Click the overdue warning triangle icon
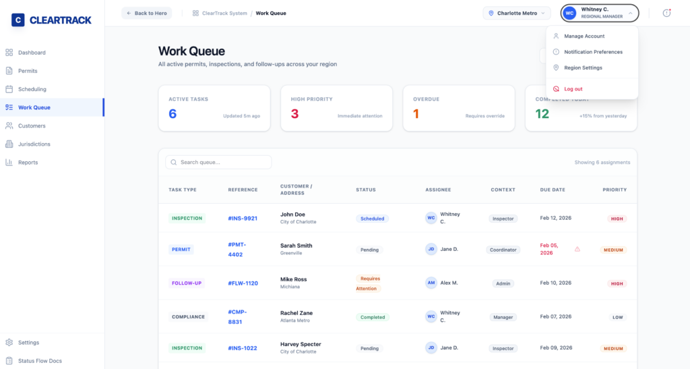The width and height of the screenshot is (690, 369). coord(577,249)
